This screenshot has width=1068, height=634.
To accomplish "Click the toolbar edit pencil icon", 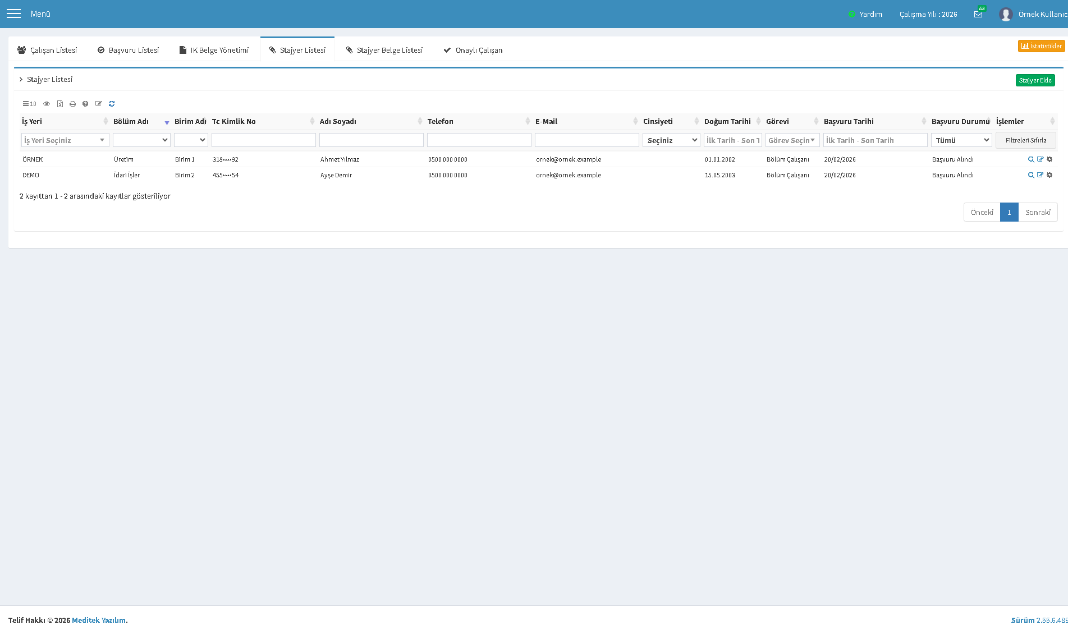I will point(99,104).
